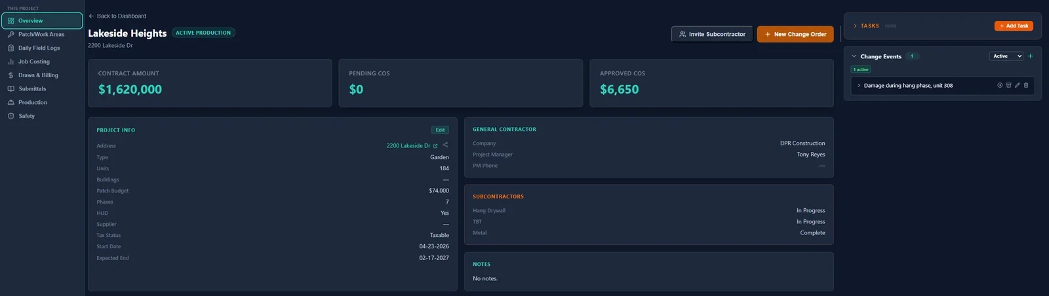Click the Taxable tax status value
Image resolution: width=1049 pixels, height=296 pixels.
click(x=439, y=235)
